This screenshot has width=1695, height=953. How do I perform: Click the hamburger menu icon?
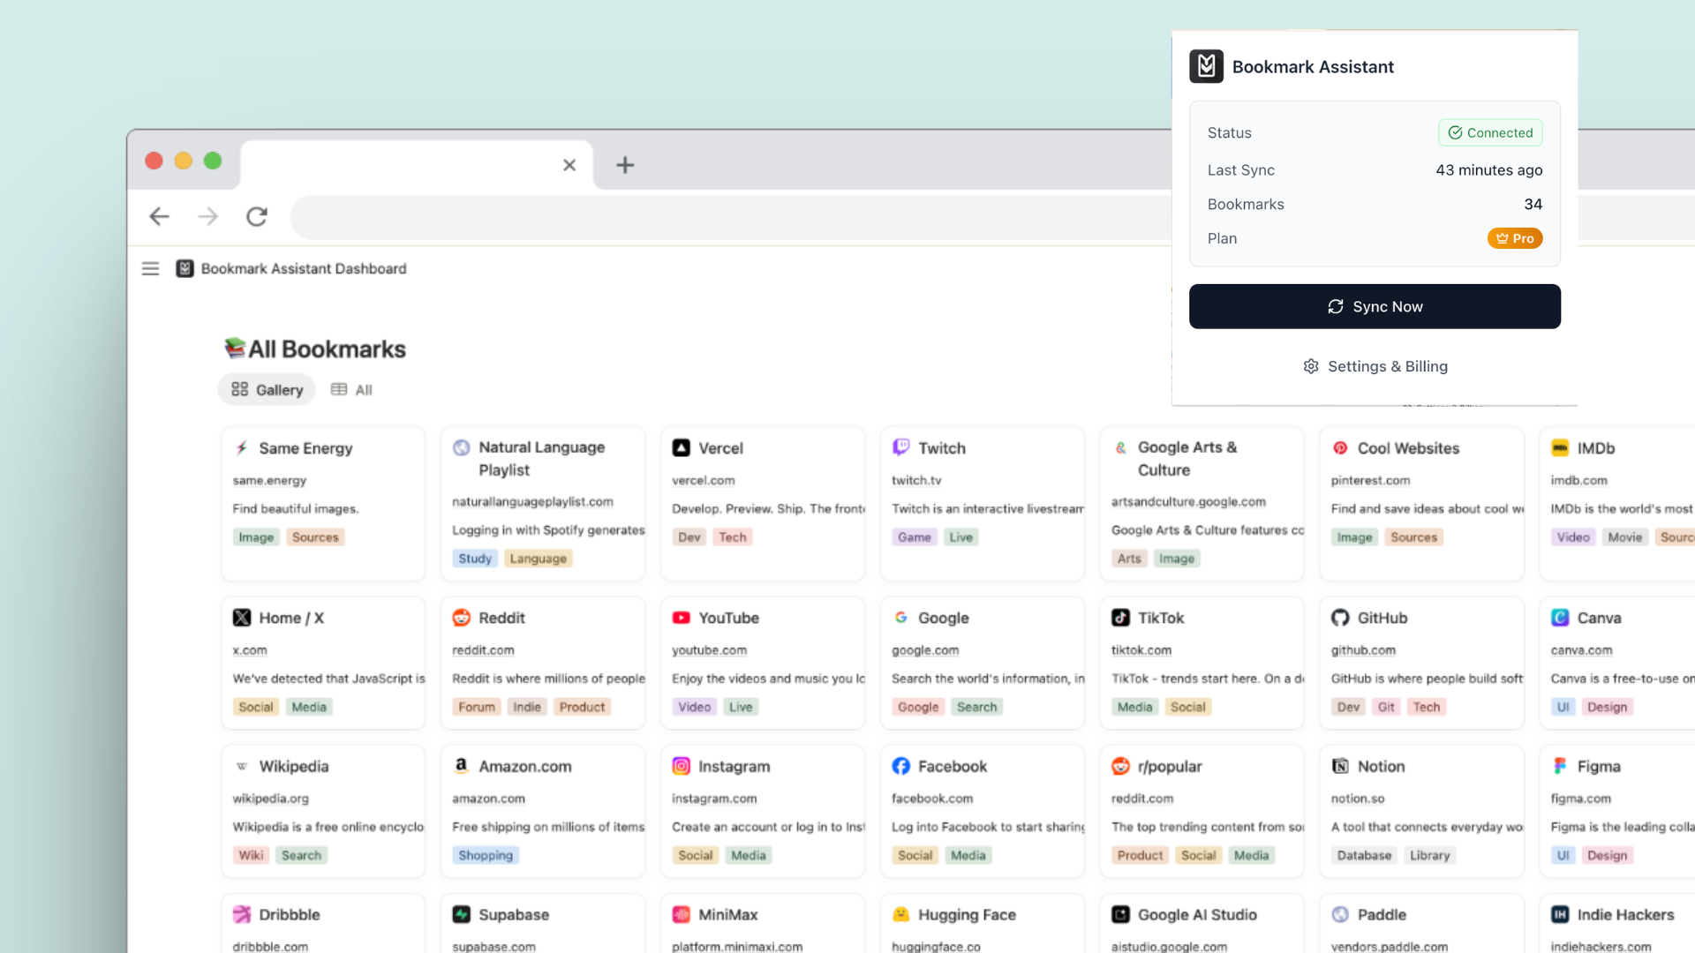click(150, 268)
